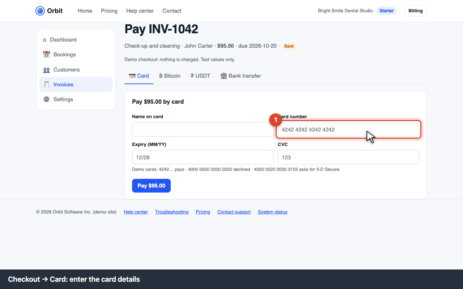
Task: Click the bank building icon
Action: point(224,76)
